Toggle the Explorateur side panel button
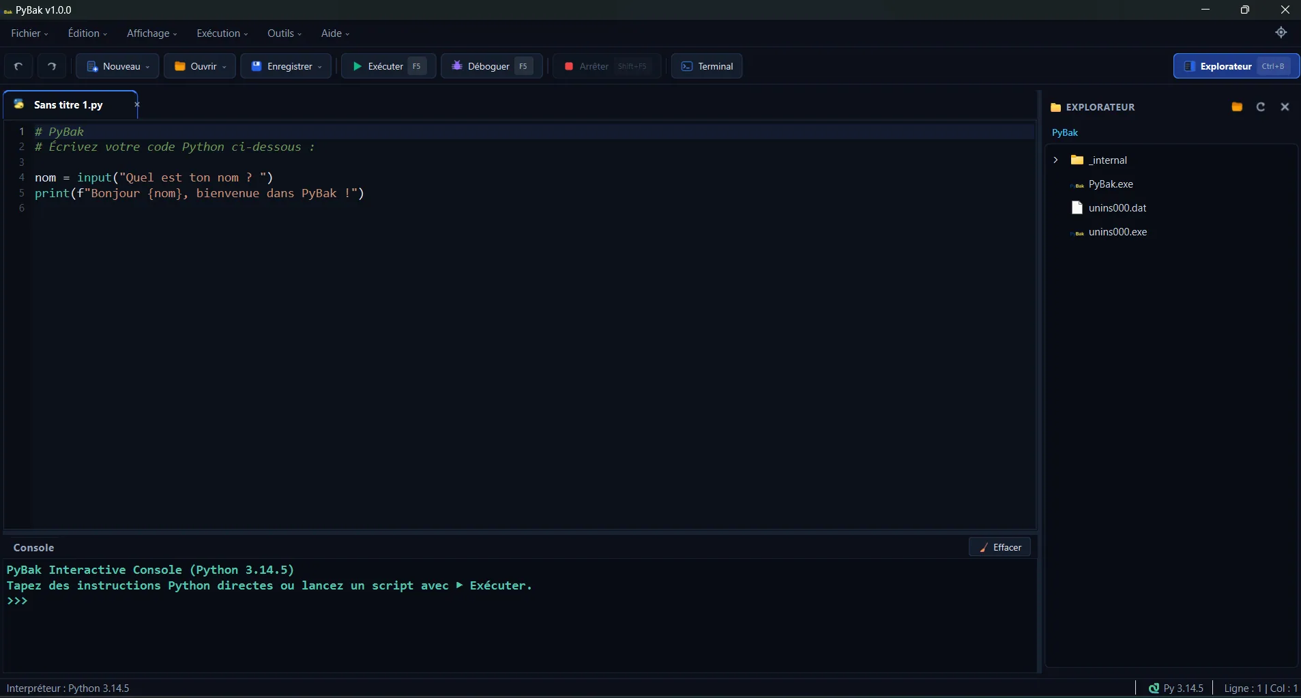1301x698 pixels. [x=1236, y=66]
